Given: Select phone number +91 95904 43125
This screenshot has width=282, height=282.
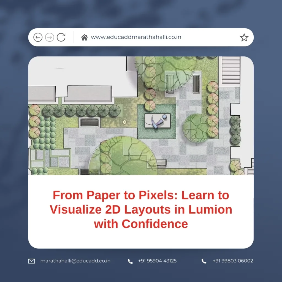Looking at the screenshot, I should pos(157,261).
